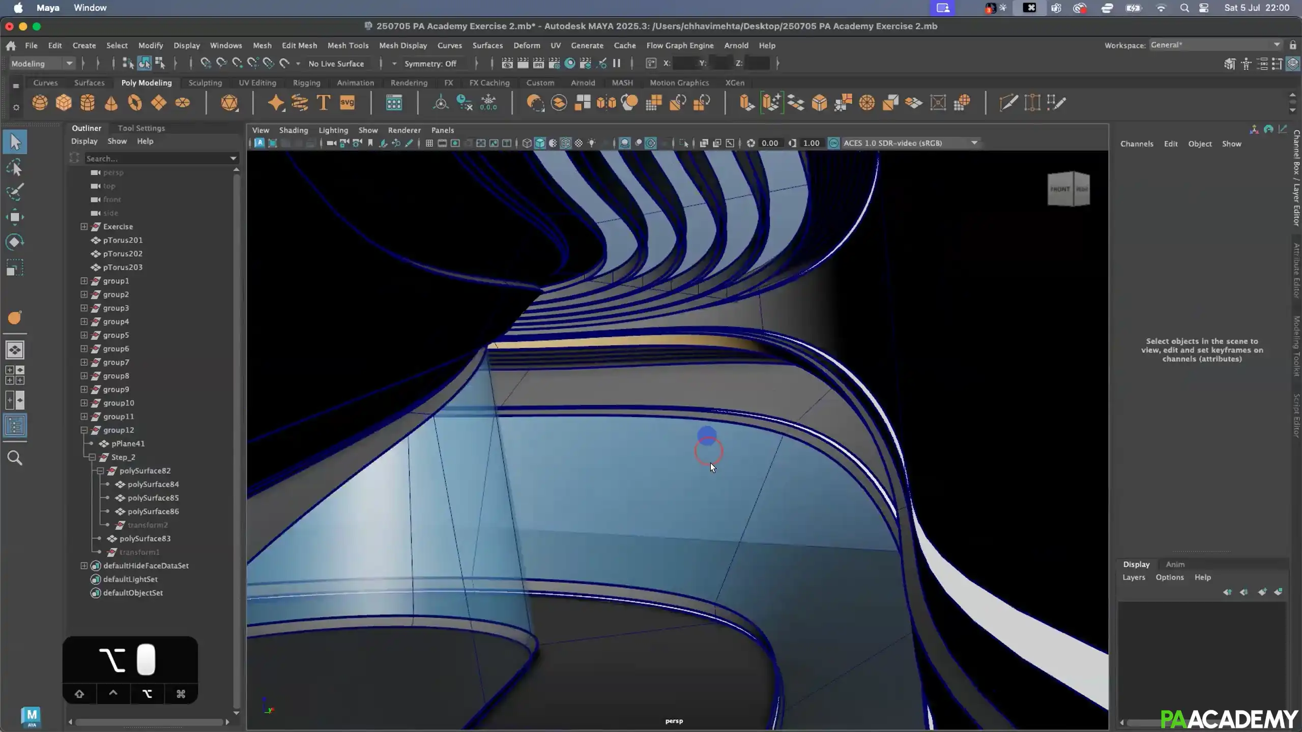This screenshot has width=1302, height=732.
Task: Expand group5 in the Outliner
Action: (83, 335)
